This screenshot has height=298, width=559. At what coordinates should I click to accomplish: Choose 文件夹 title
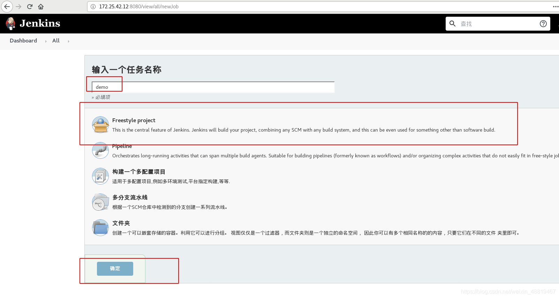coord(121,223)
